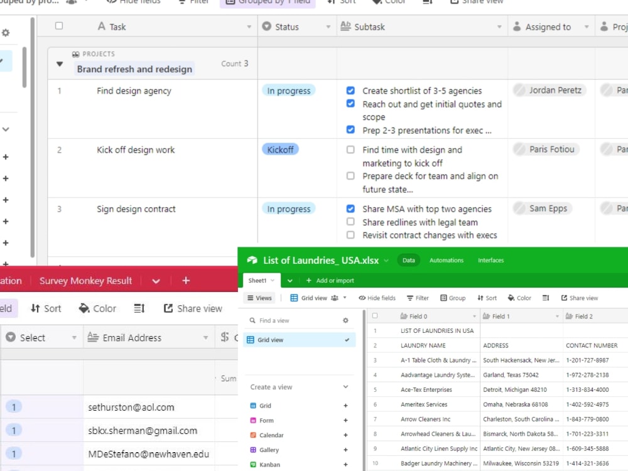Open the view settings gear next to Find a view
The height and width of the screenshot is (471, 628).
(x=345, y=320)
